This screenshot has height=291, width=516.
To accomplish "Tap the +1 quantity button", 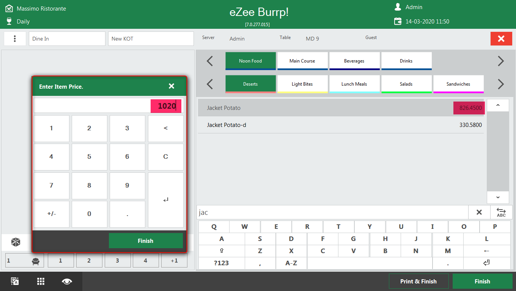I will tap(174, 260).
